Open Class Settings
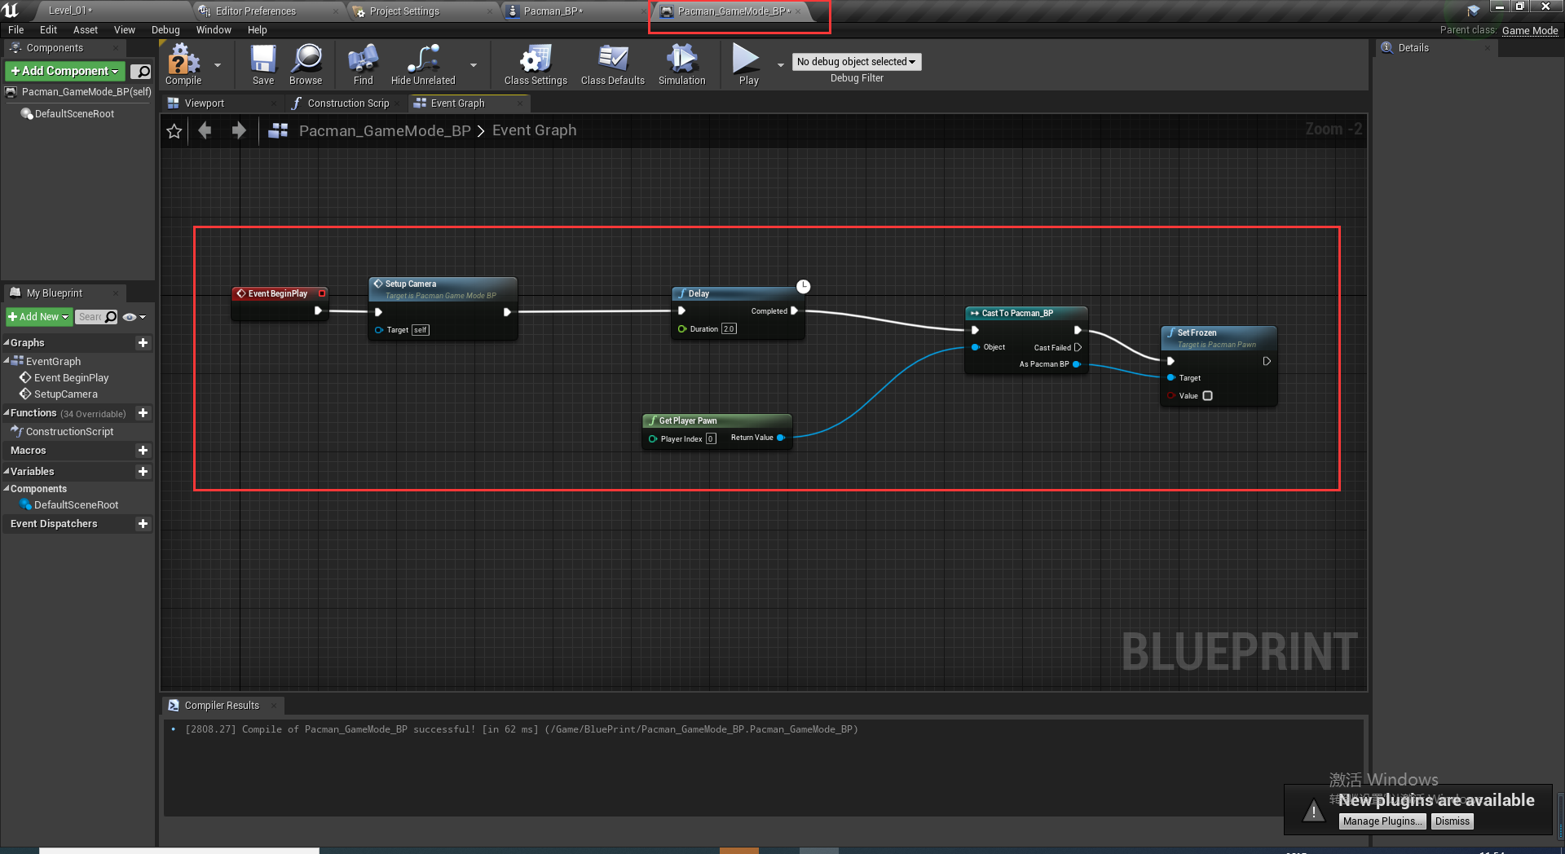The image size is (1565, 854). (534, 65)
